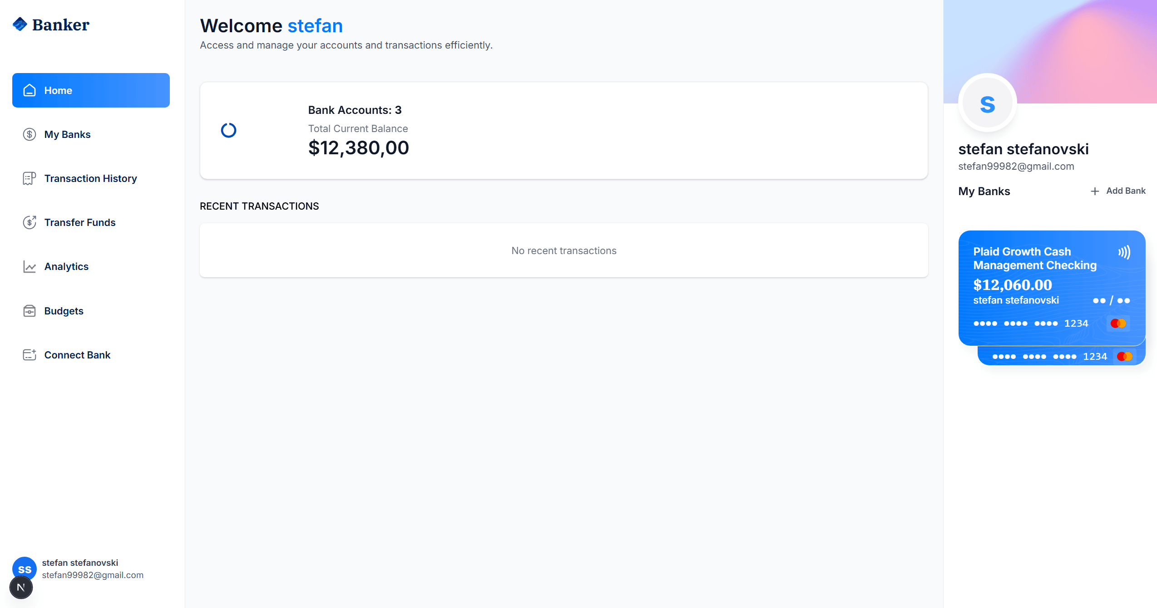This screenshot has height=608, width=1157.
Task: Click the Budgets wallet icon
Action: click(30, 311)
